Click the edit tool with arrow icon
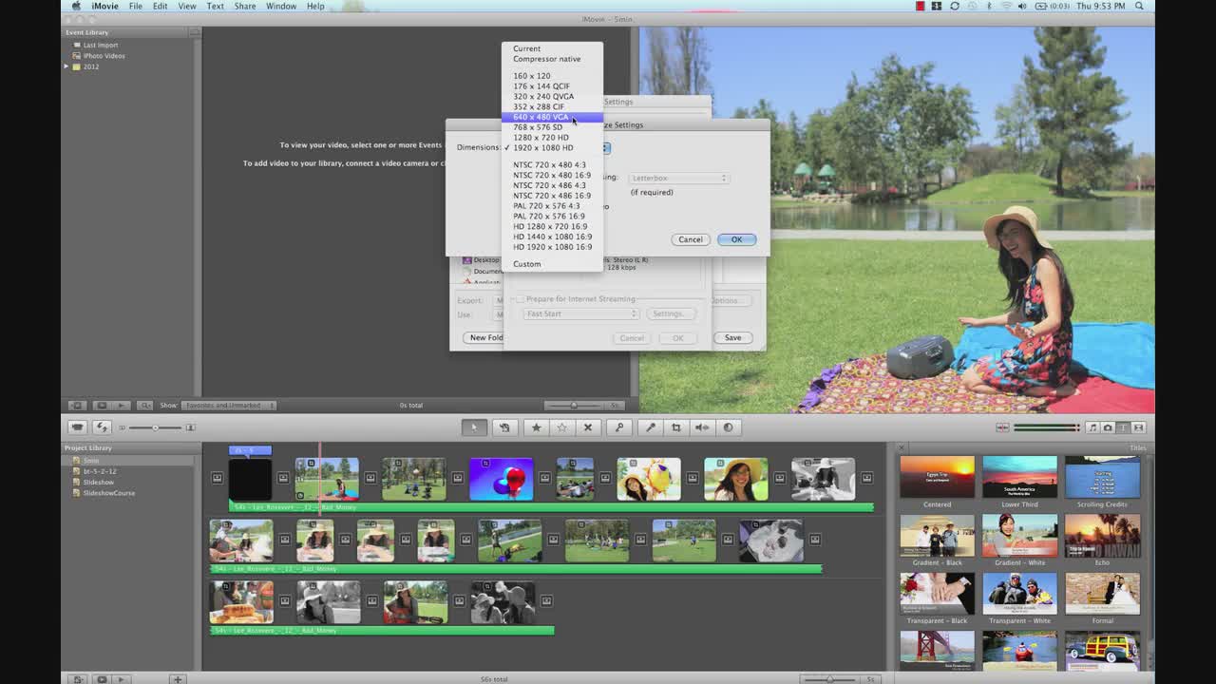This screenshot has height=684, width=1216. (504, 427)
